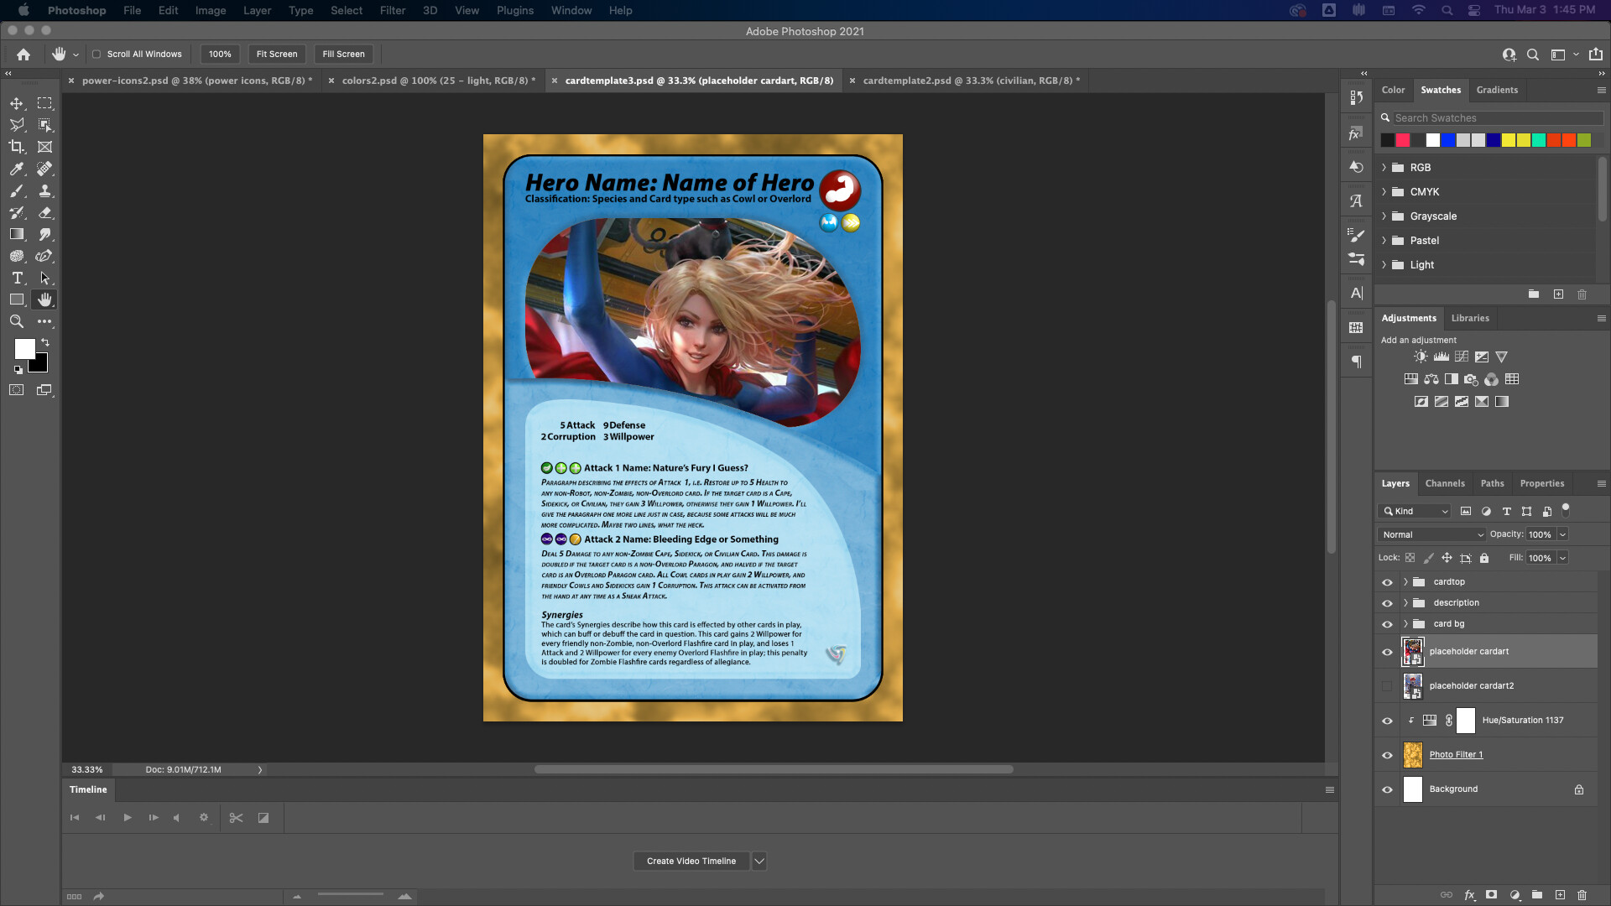1611x906 pixels.
Task: Open the Paragraph panel
Action: [1357, 361]
